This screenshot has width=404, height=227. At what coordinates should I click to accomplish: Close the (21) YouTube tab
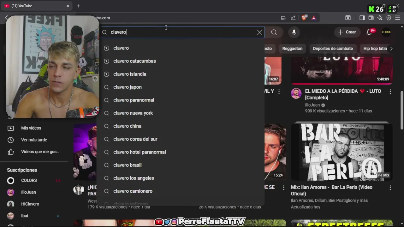point(68,6)
